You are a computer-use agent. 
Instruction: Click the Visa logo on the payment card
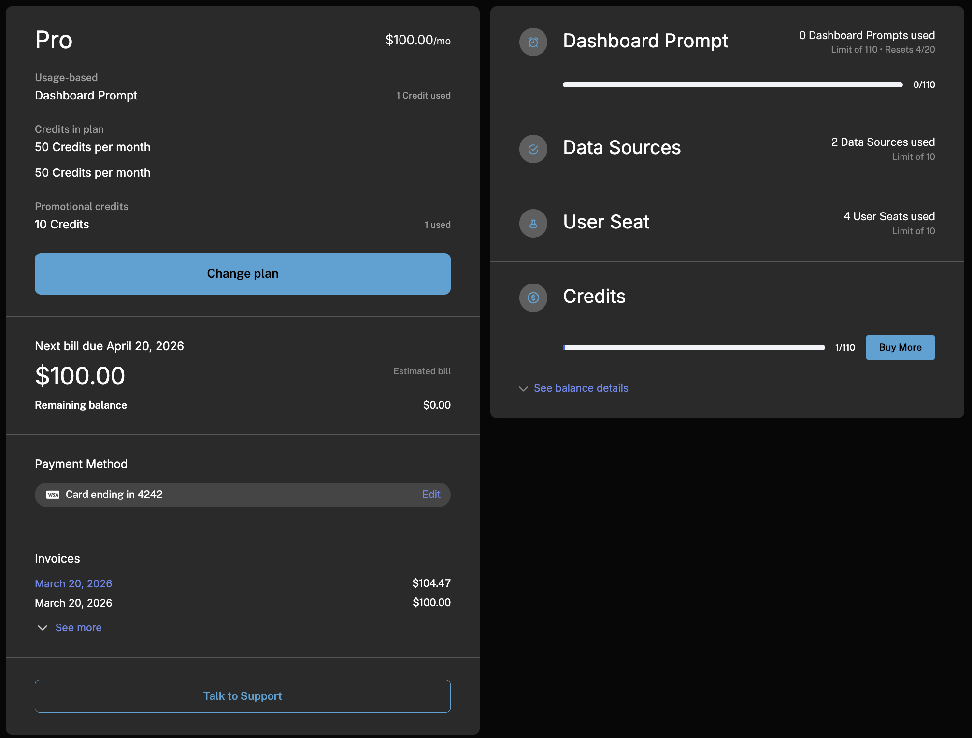[54, 494]
